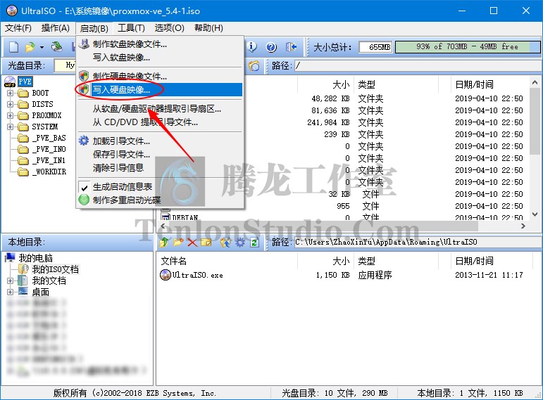Open the 选项(O) menu
This screenshot has height=400, width=543.
click(169, 28)
